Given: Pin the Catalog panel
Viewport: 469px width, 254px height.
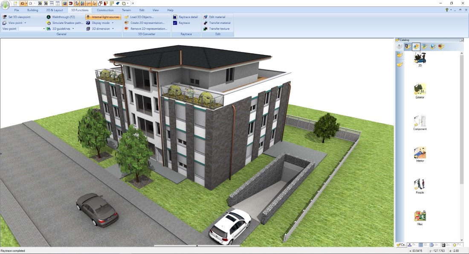Looking at the screenshot, I should [x=461, y=40].
